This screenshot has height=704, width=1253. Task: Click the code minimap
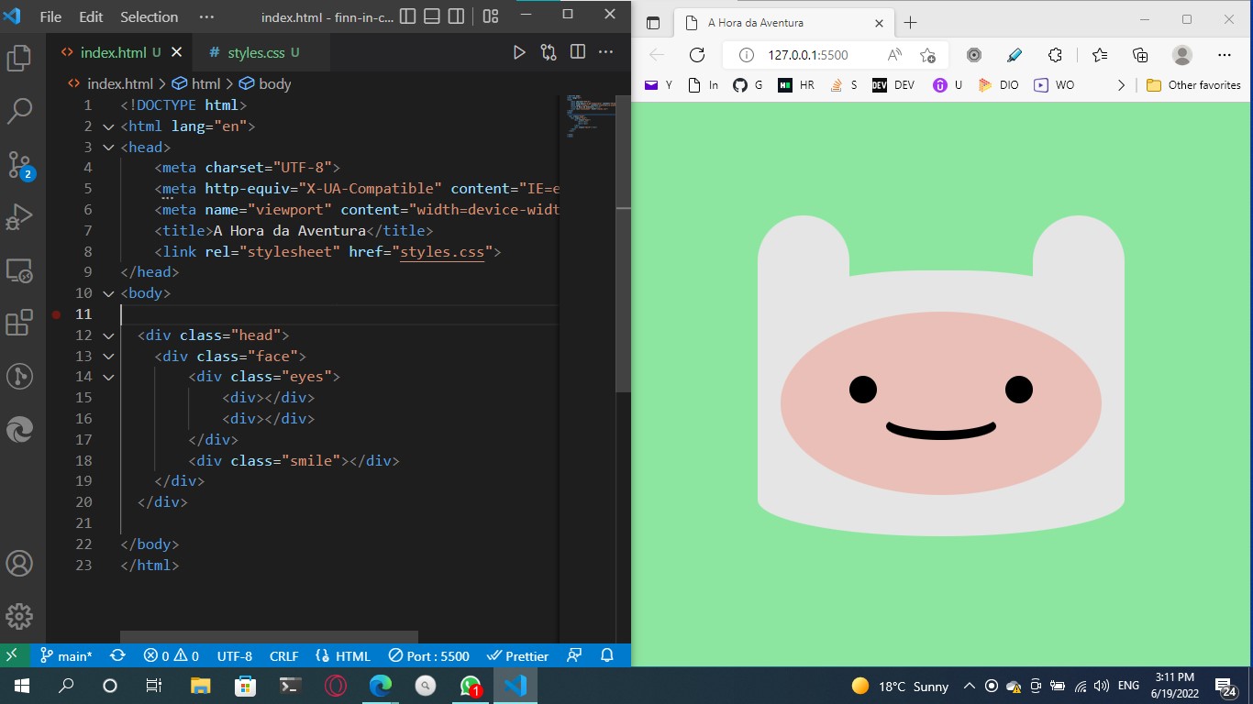click(589, 115)
